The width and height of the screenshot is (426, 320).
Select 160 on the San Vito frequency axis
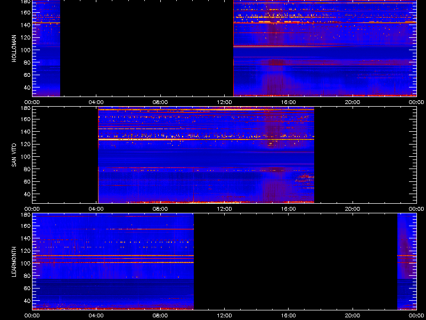[x=26, y=119]
